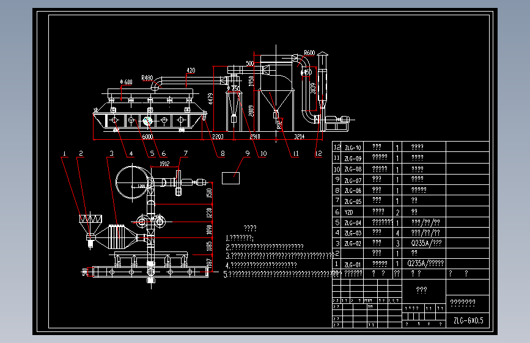530x343 pixels.
Task: Select the empty rectangle below callout 9
Action: (230, 178)
